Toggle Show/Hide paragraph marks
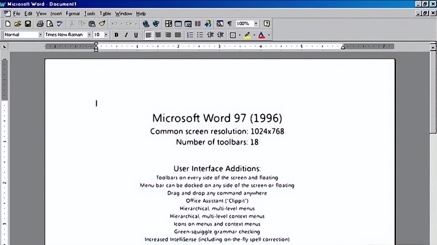Viewport: 437px width, 245px height. (x=230, y=24)
